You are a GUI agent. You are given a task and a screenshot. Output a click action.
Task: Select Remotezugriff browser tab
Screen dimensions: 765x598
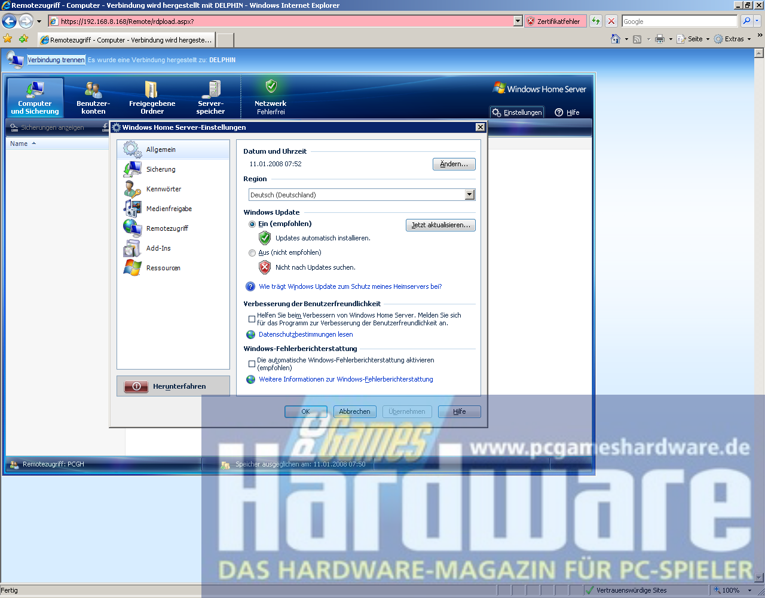tap(126, 40)
